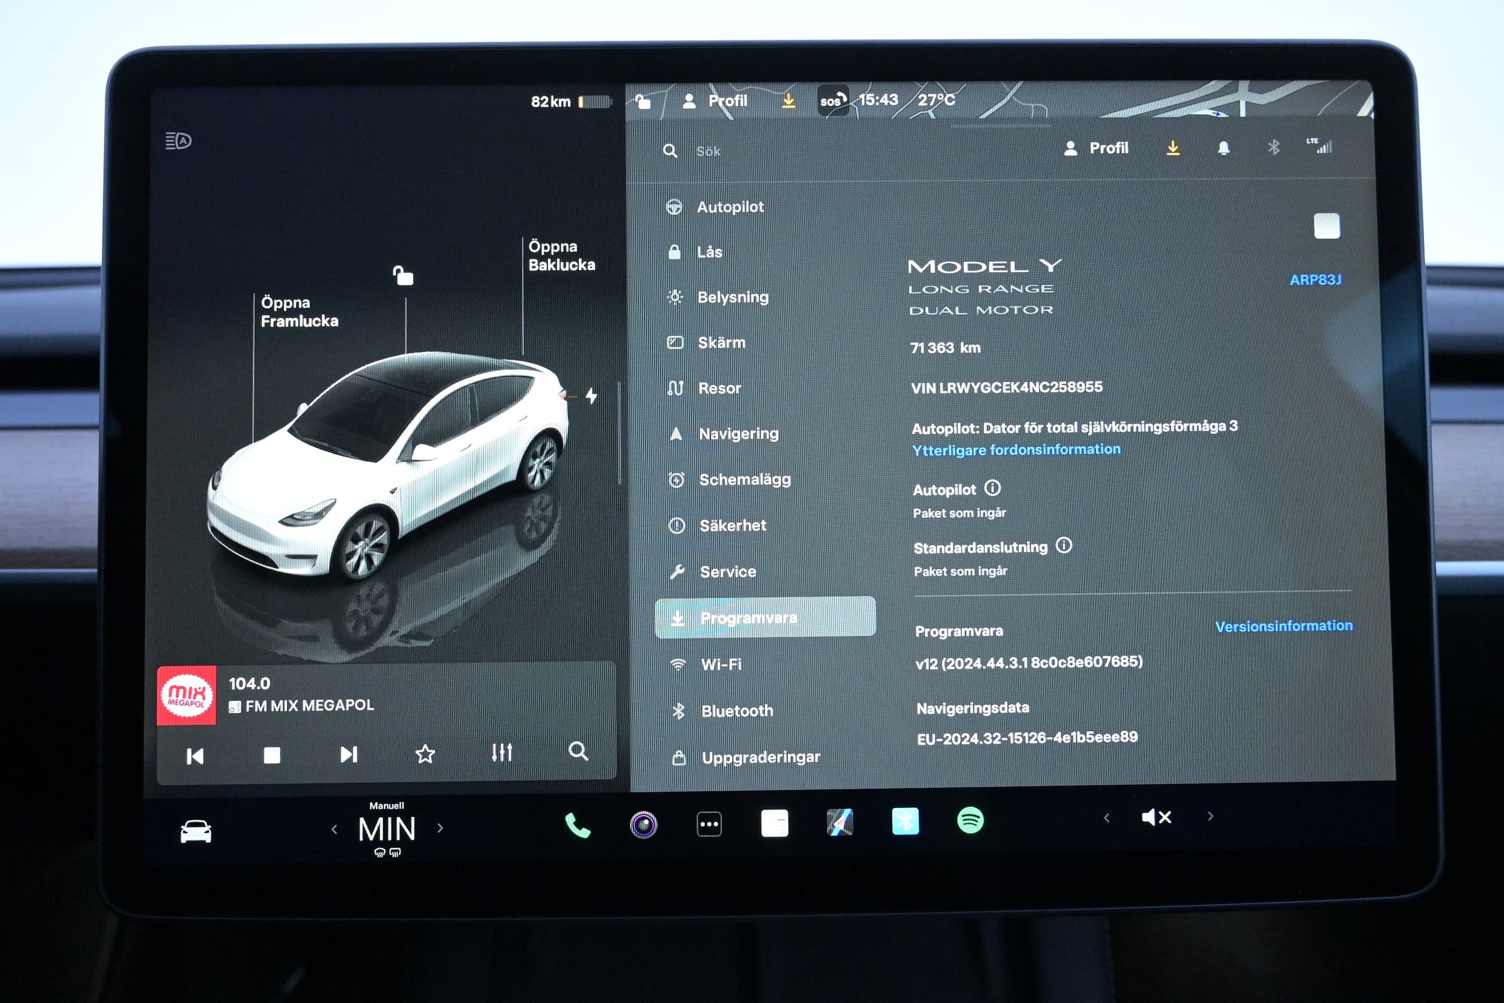Open the blue Bluetooth app icon
Screen dimensions: 1504x1003
[x=905, y=821]
